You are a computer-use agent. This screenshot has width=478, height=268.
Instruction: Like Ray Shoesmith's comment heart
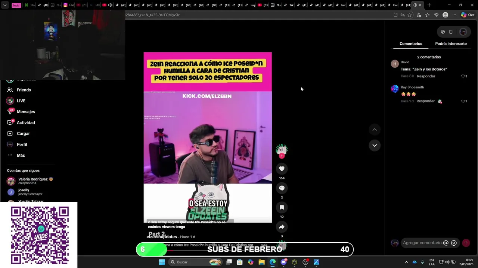[x=463, y=101]
